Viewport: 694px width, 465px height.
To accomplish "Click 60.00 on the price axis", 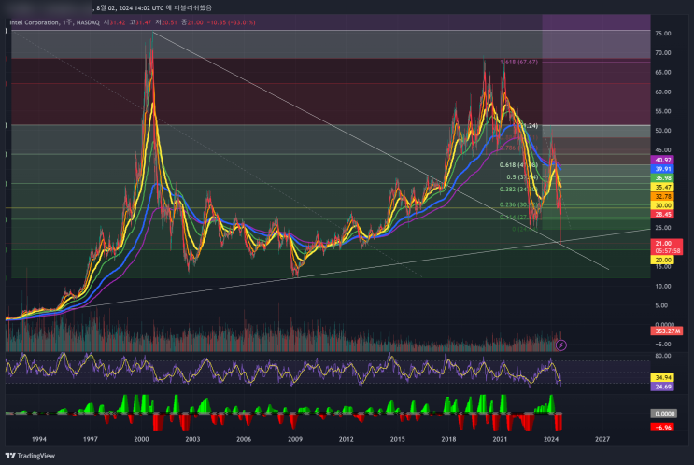I will pyautogui.click(x=662, y=92).
